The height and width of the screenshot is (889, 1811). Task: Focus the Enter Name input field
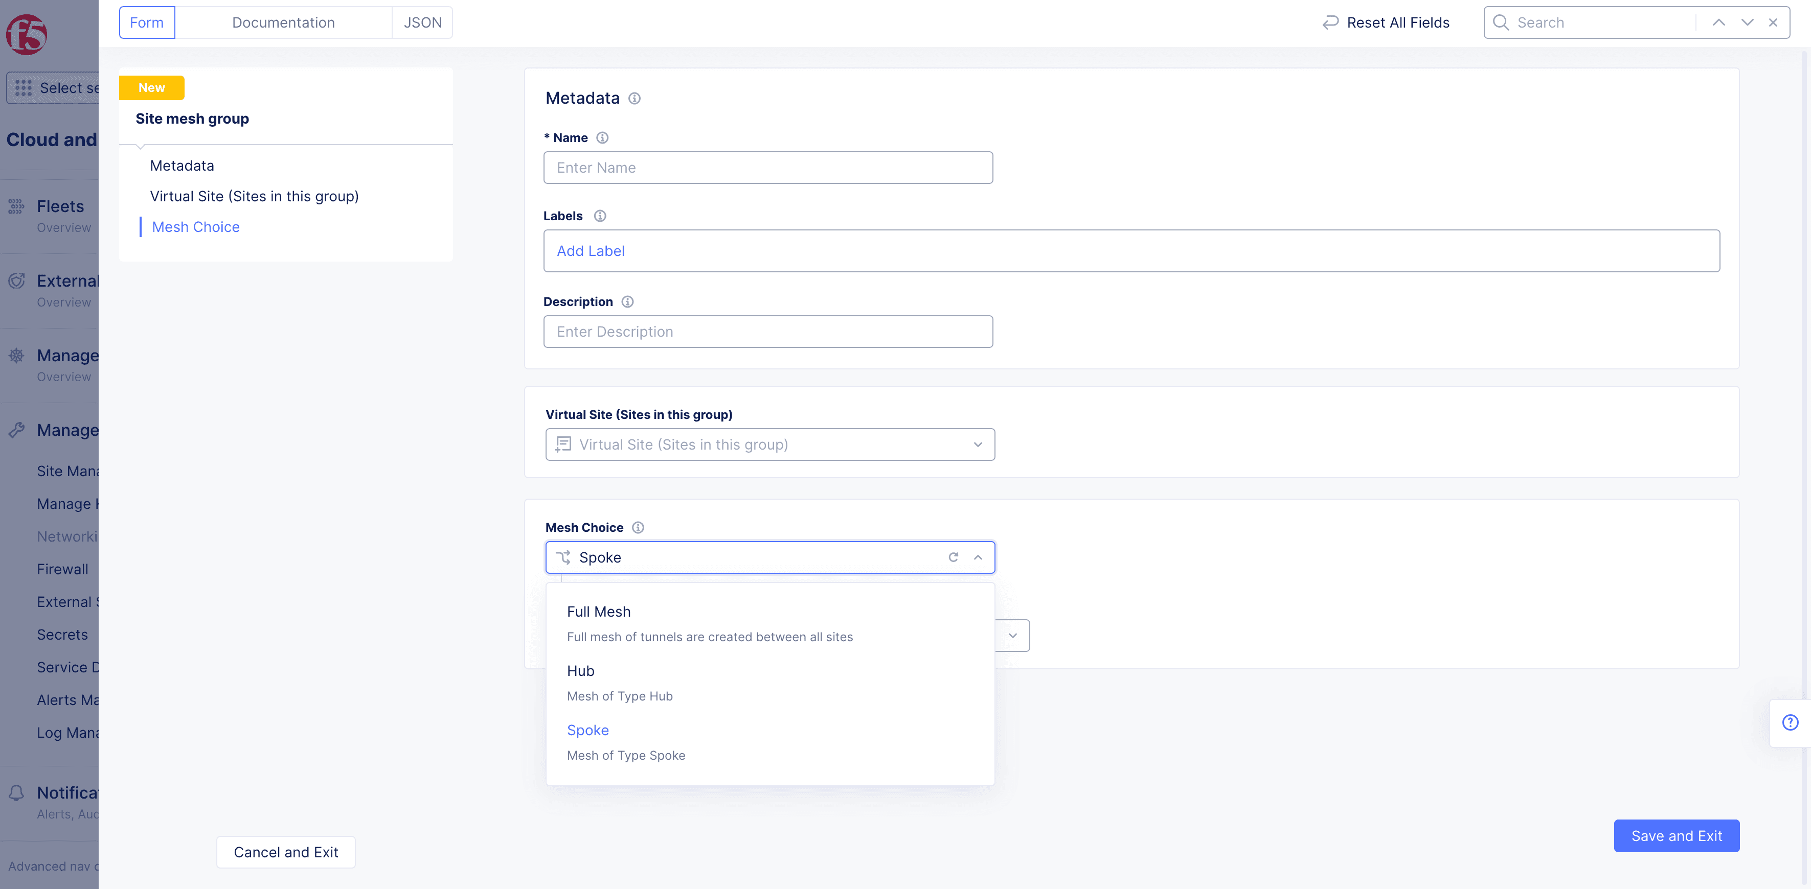(768, 167)
